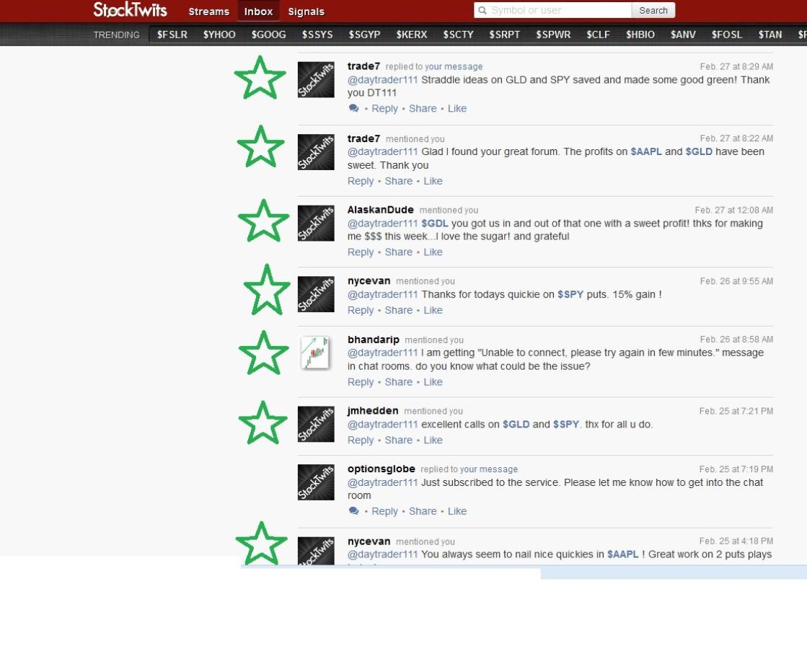The image size is (807, 646).
Task: Reply to bhandarip's chat room message
Action: click(x=361, y=383)
